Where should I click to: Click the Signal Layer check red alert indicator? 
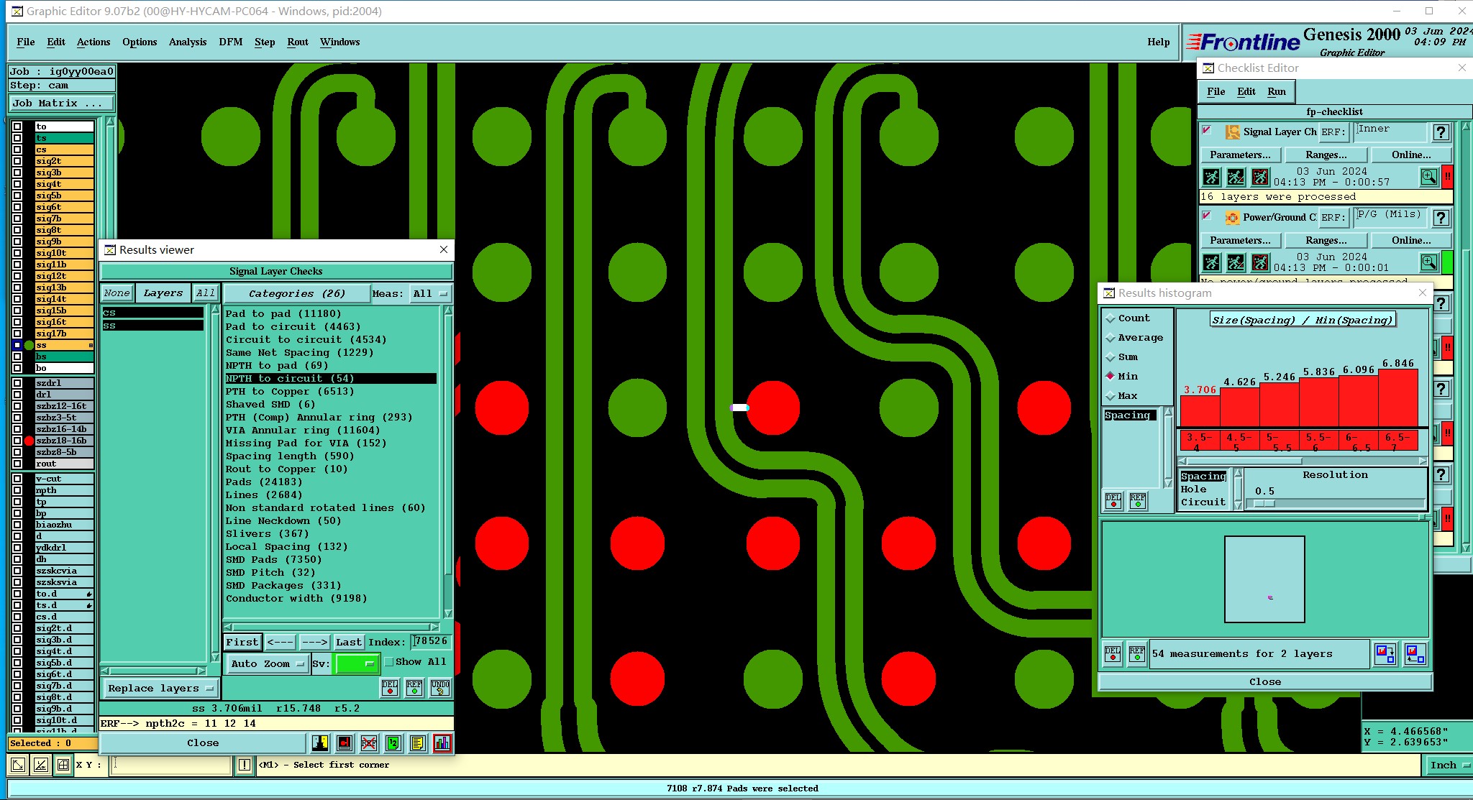coord(1447,177)
